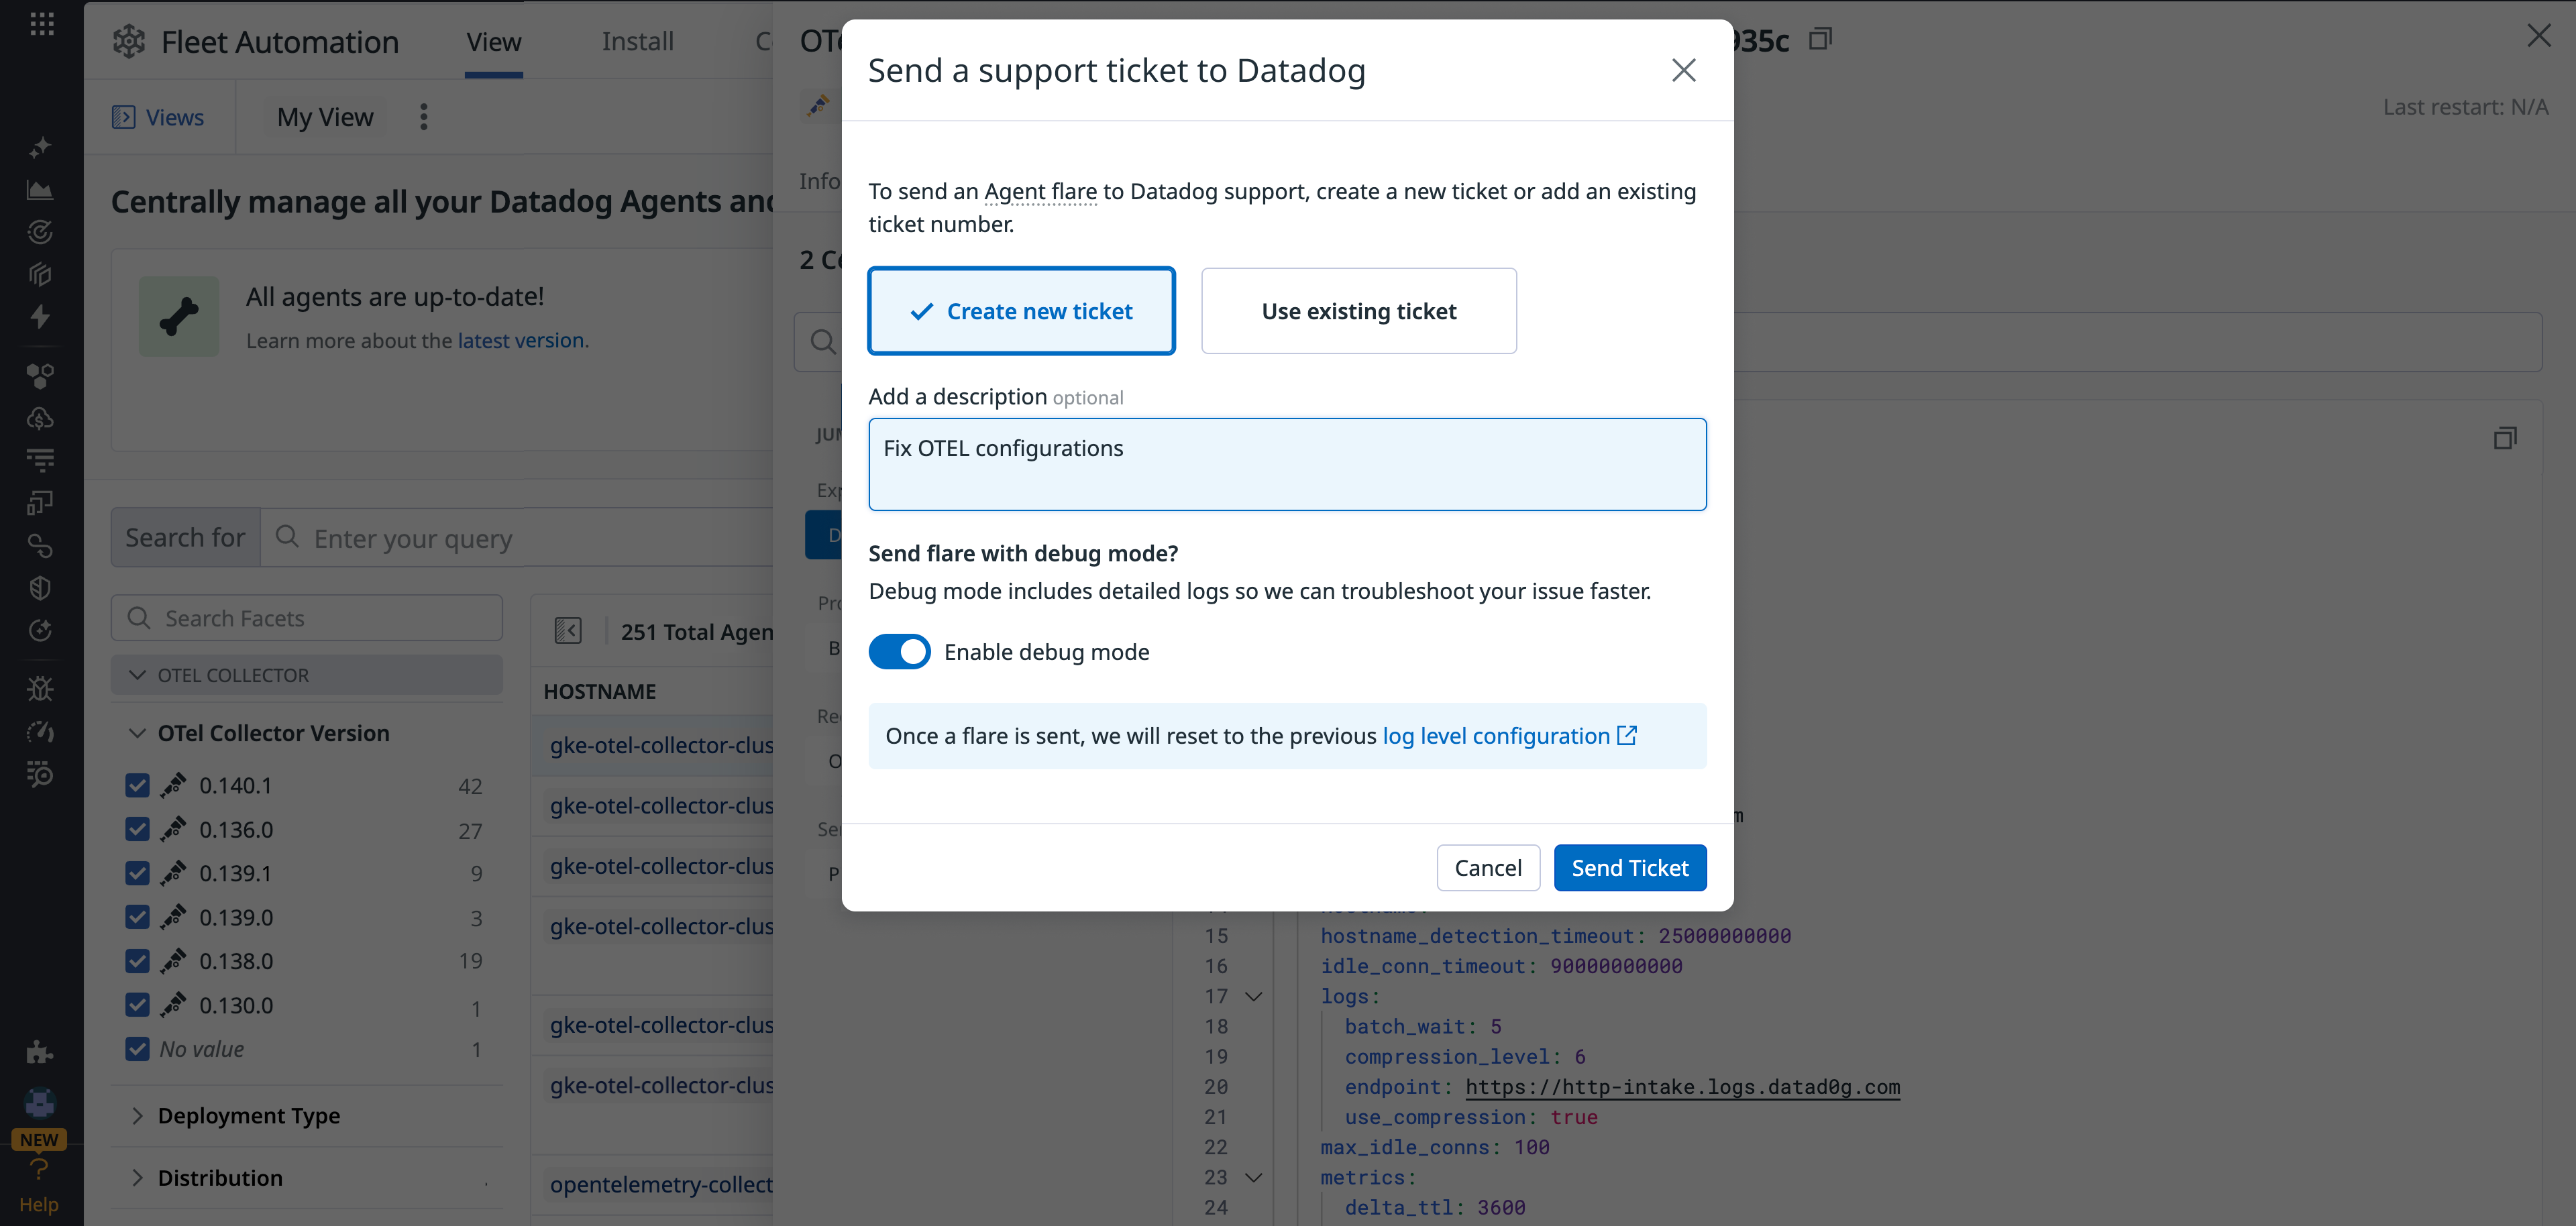Click the Fleet Automation gear icon

(x=129, y=42)
